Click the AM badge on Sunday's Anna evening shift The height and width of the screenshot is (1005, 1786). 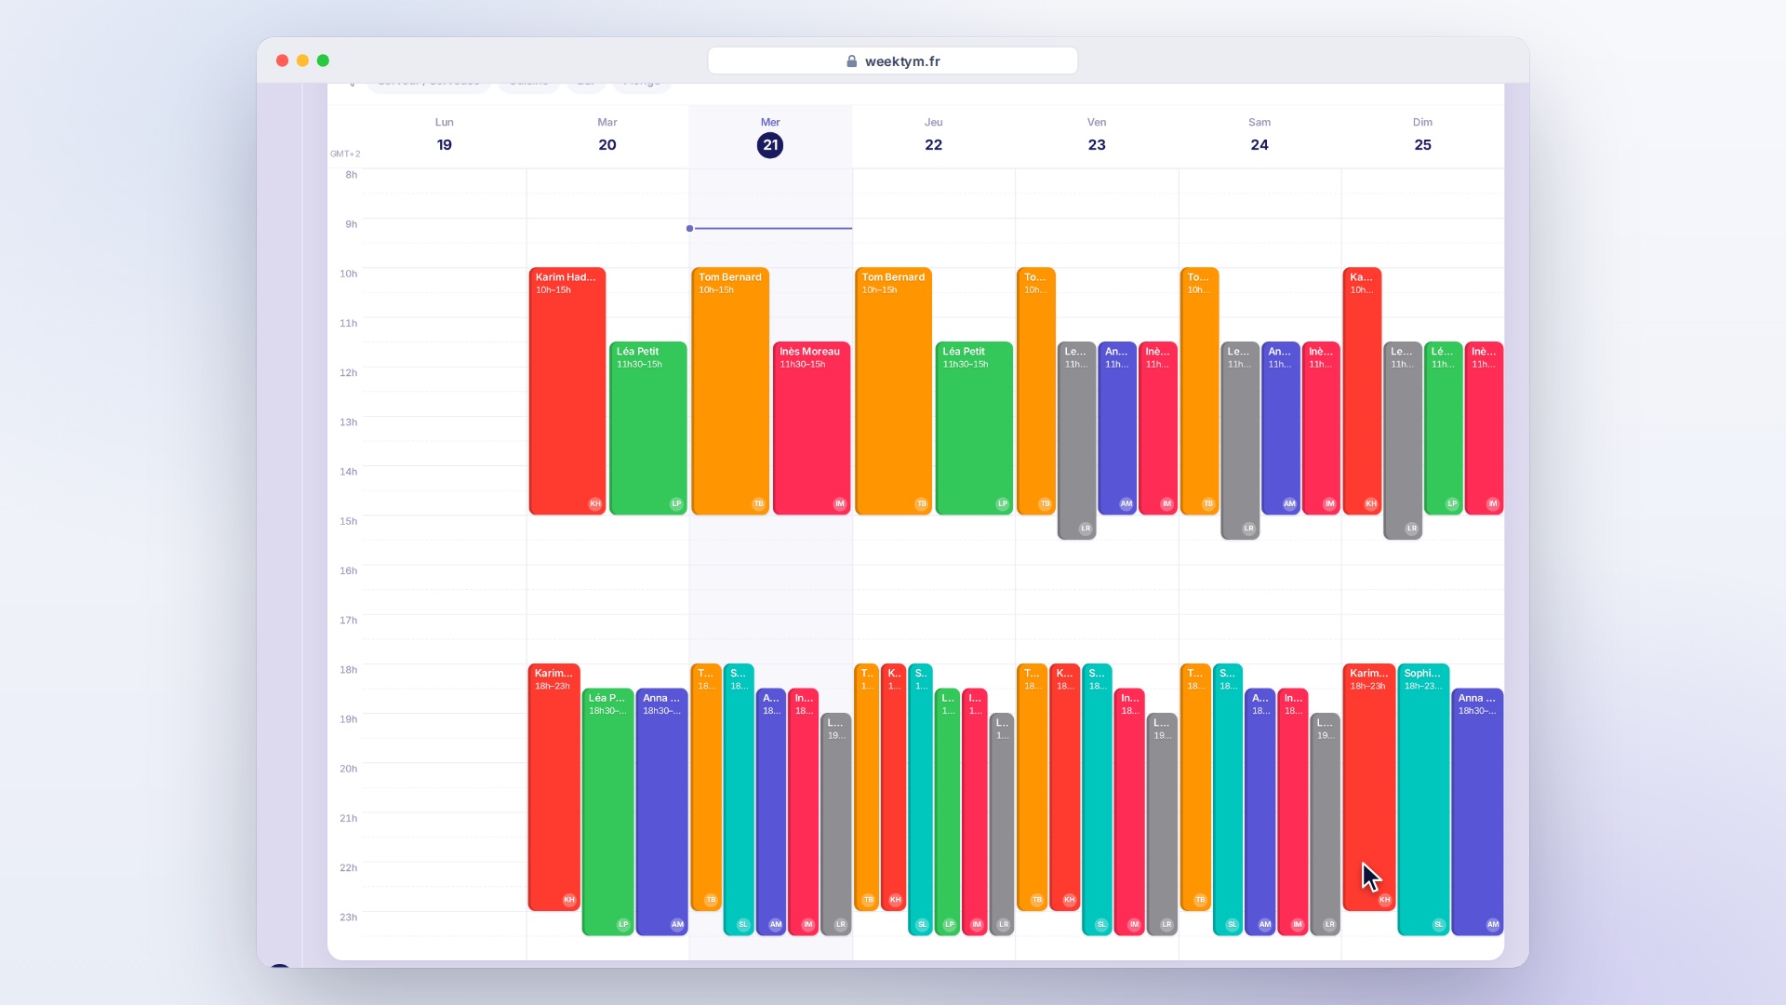(x=1493, y=924)
